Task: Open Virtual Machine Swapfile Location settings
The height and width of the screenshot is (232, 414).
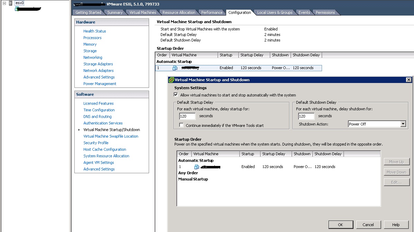Action: point(110,136)
